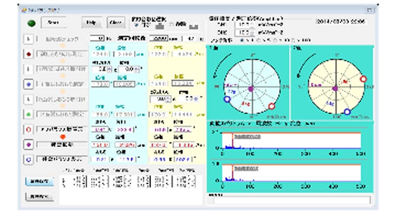Click the green dot step button
Screen dimensions: 396x214
click(x=29, y=114)
